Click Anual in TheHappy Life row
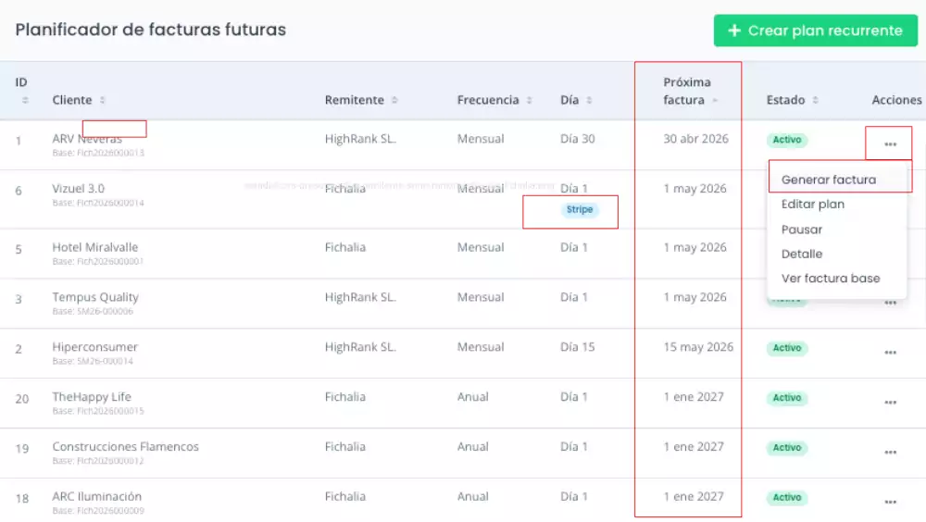The image size is (926, 522). pos(472,397)
